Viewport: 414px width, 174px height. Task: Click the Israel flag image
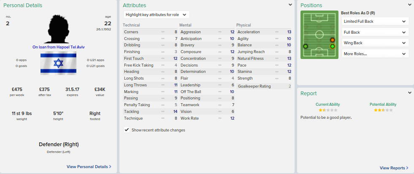tap(58, 64)
